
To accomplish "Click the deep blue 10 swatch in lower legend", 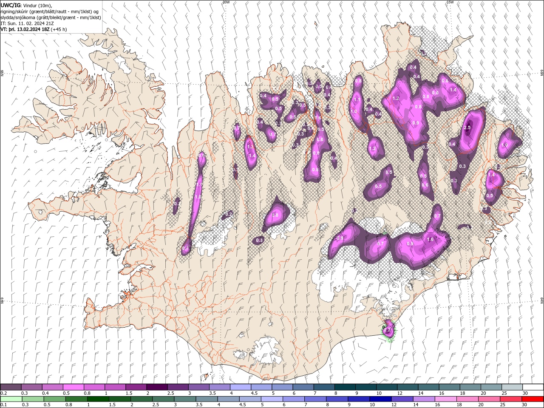I will pyautogui.click(x=380, y=399).
